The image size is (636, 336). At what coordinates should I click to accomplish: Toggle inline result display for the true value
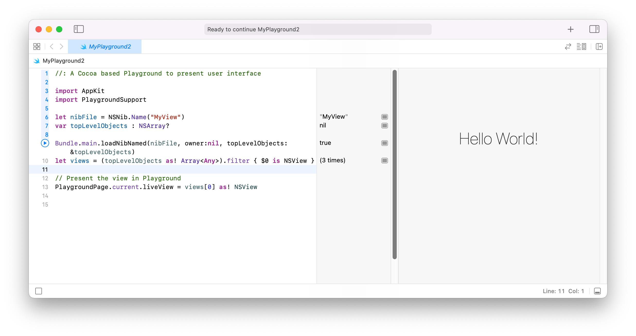(385, 143)
